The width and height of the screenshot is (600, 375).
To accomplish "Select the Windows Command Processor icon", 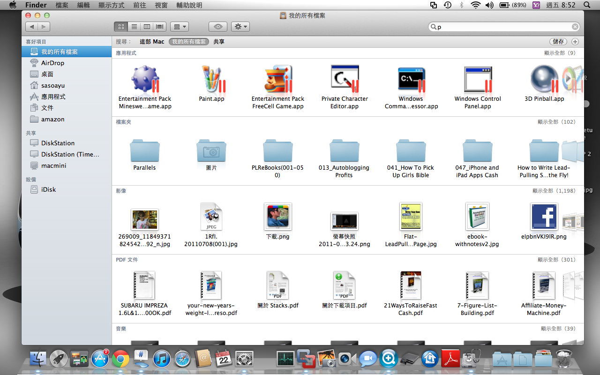I will pos(411,79).
